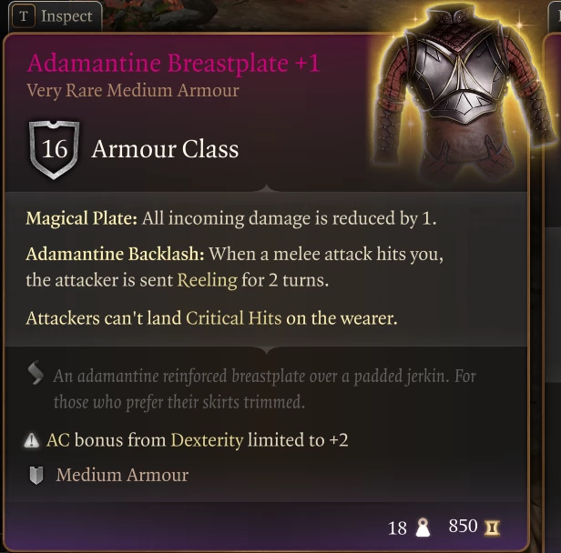Click the item description about padded jerkin
The height and width of the screenshot is (553, 561).
[264, 388]
